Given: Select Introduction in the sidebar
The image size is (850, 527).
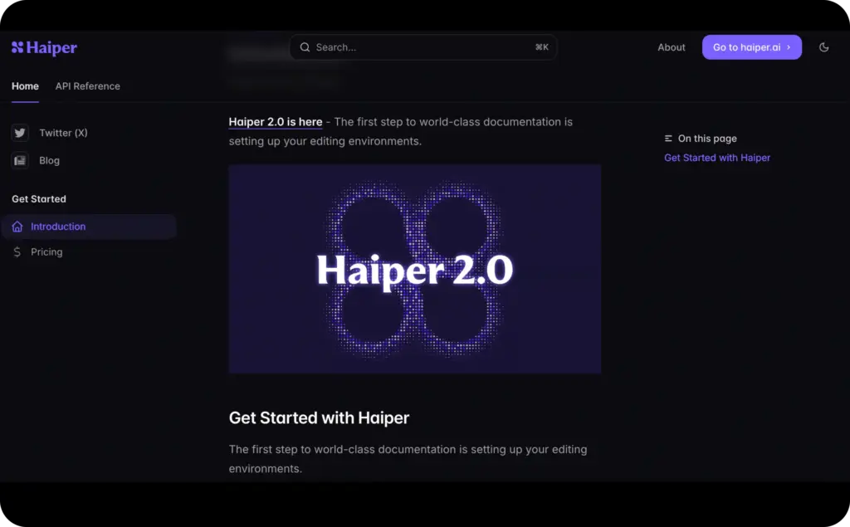Looking at the screenshot, I should (90, 227).
